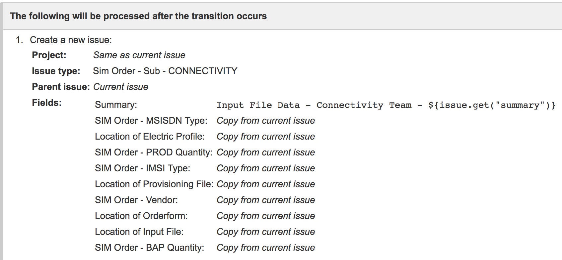
Task: Select the 'Create a new issue' list item
Action: point(71,40)
